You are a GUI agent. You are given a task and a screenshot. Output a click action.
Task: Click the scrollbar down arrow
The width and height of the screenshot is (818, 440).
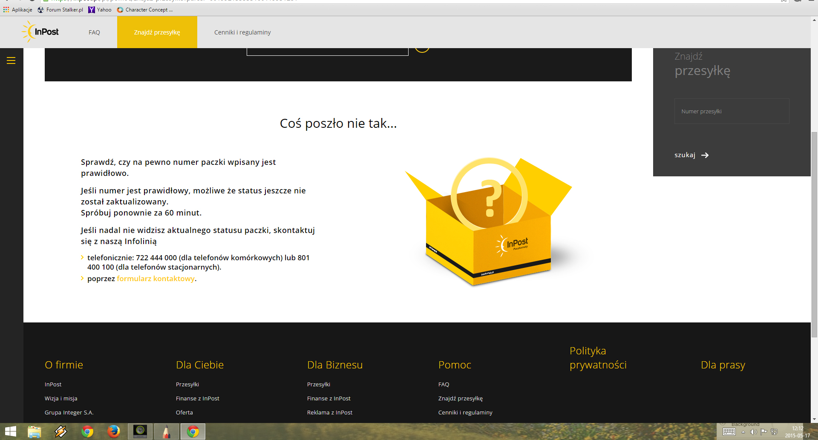814,419
